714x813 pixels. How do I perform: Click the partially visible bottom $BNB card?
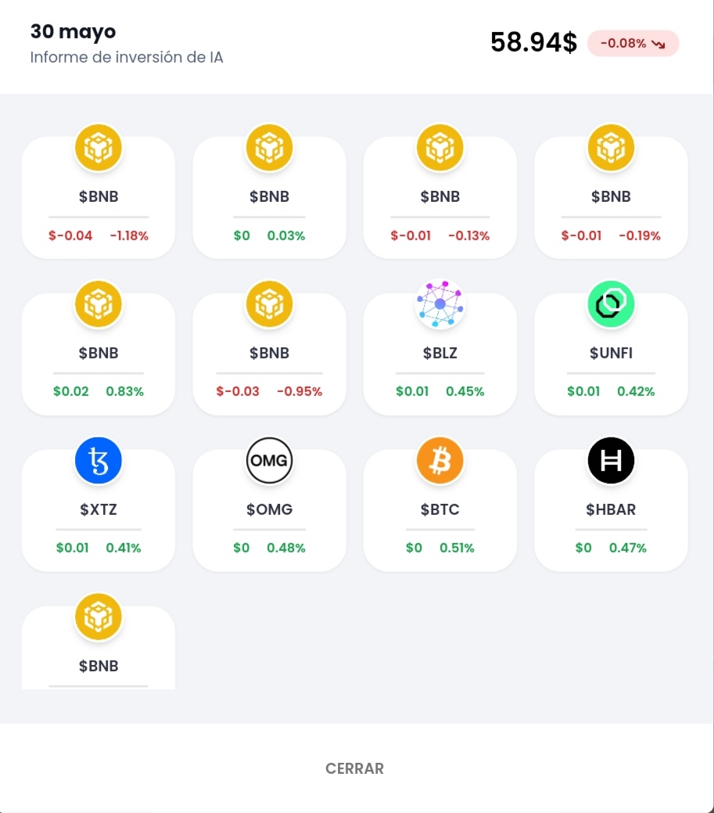99,647
